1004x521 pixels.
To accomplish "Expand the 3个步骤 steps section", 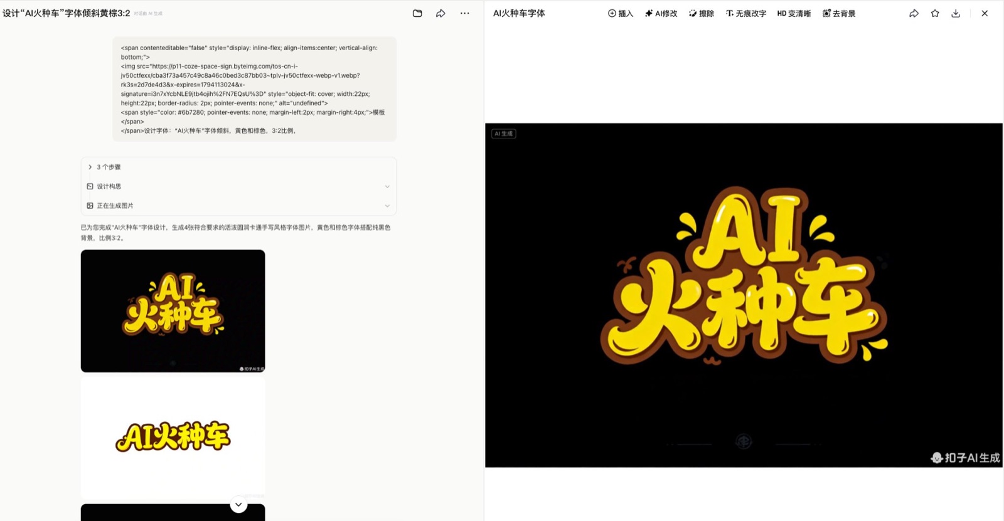I will tap(104, 167).
